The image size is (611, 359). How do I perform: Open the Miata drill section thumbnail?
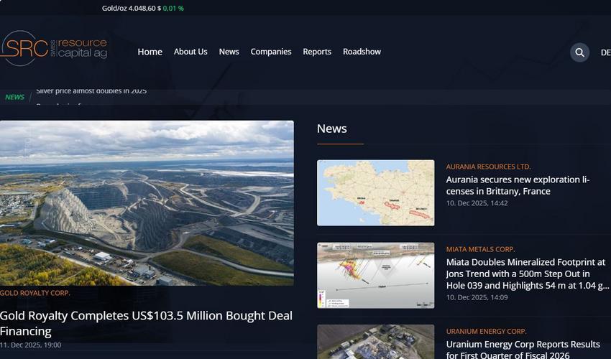click(x=375, y=275)
